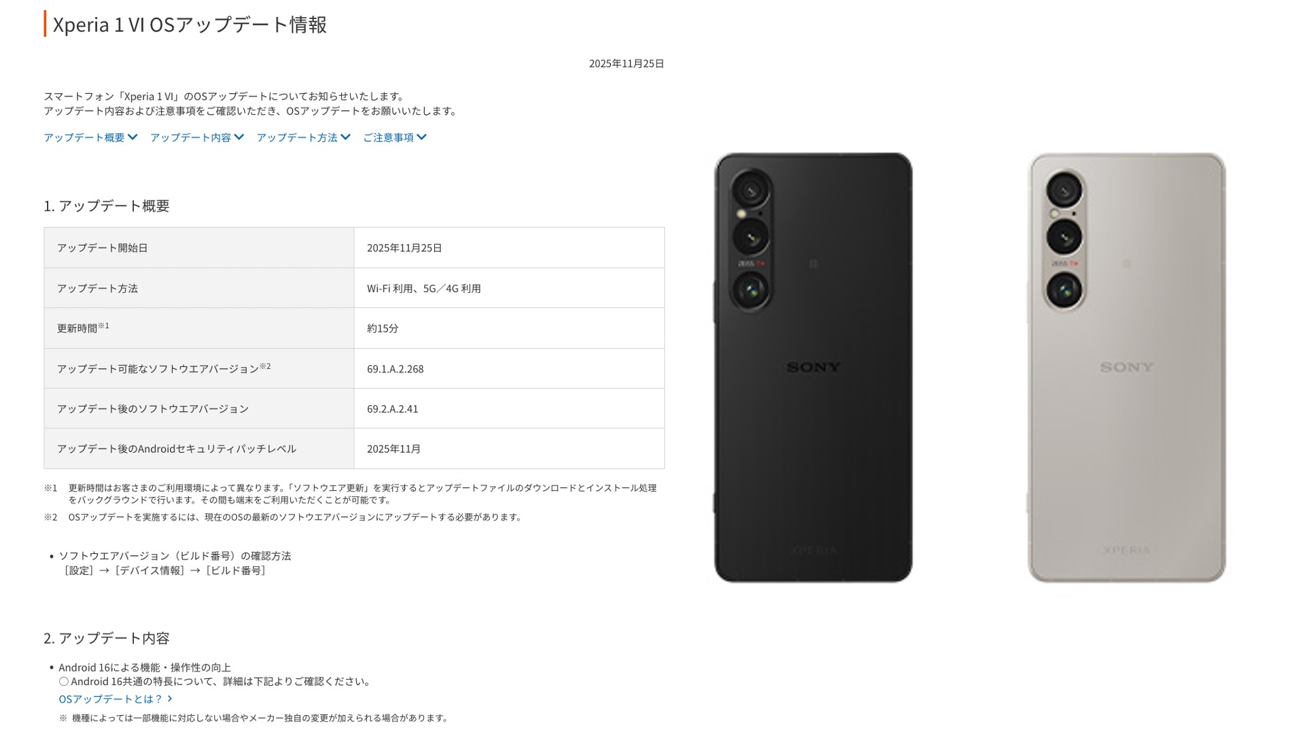The image size is (1305, 734).
Task: Click the 69.2.A.2.41 version cell
Action: pos(509,408)
